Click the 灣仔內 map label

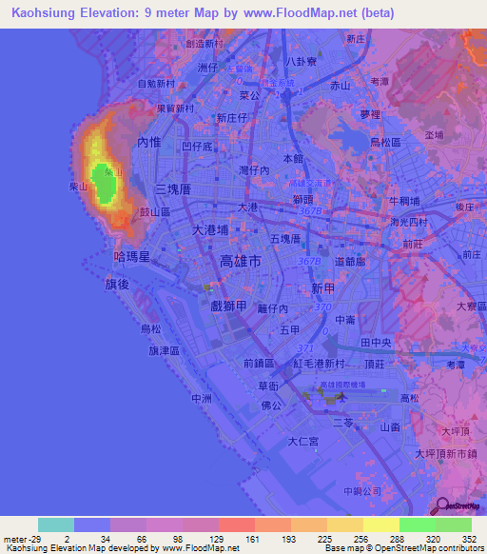[x=254, y=170]
